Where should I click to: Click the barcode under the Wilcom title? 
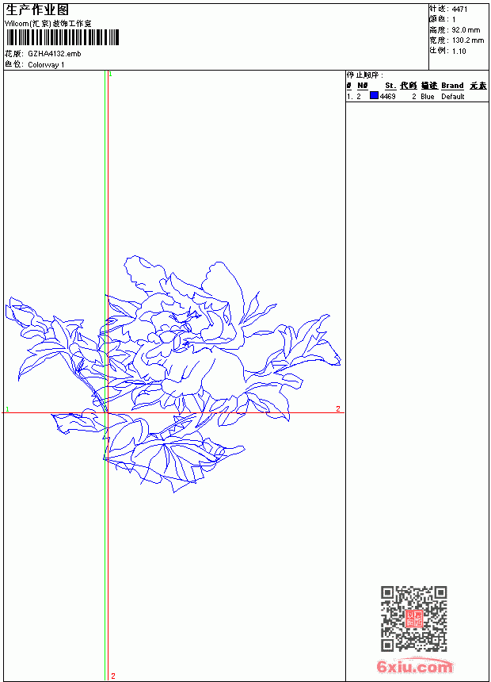[62, 37]
